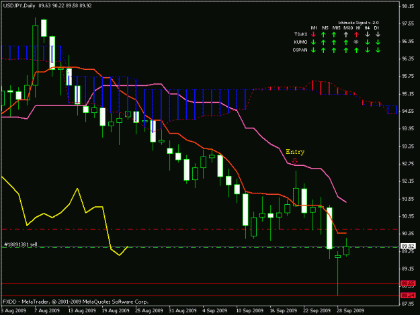Click the CSPAN arrow under M30
This screenshot has height=315, width=420.
[346, 50]
